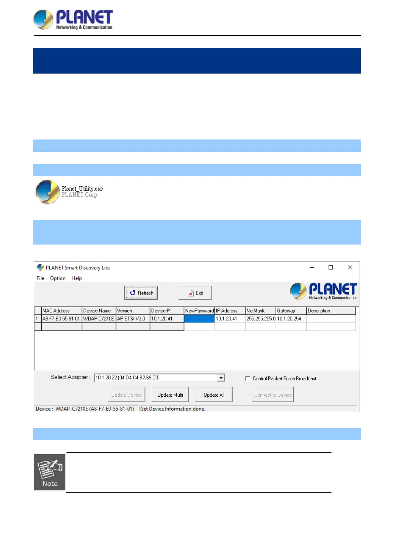Viewport: 394px width, 558px height.
Task: Maximize the Smart Discovery Lite window
Action: [x=330, y=267]
